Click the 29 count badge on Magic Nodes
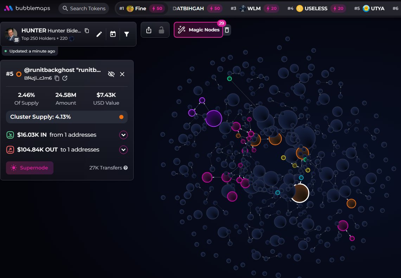 [222, 23]
